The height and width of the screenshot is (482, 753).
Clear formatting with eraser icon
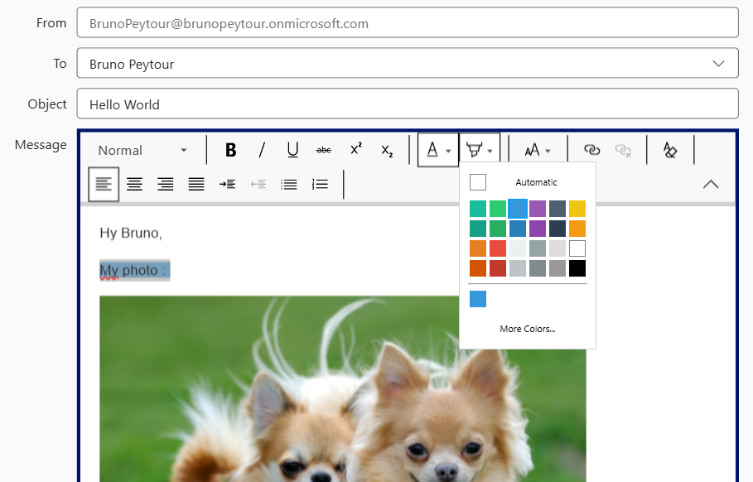click(x=670, y=150)
